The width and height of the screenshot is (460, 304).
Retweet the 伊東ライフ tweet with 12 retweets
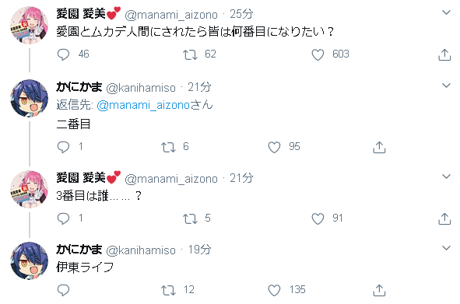coord(168,290)
